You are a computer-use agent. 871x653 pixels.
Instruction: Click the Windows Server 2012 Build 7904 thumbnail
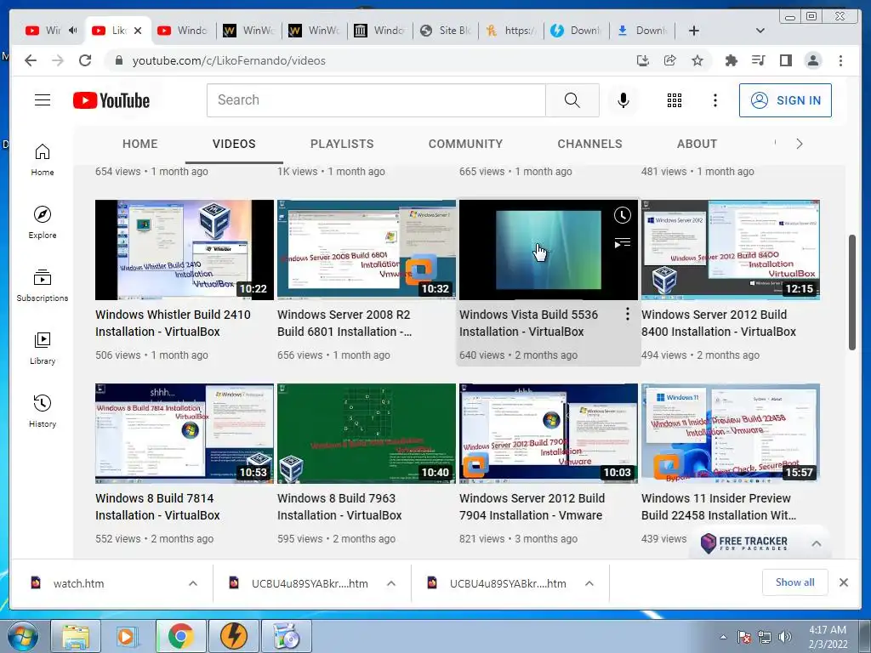click(549, 433)
